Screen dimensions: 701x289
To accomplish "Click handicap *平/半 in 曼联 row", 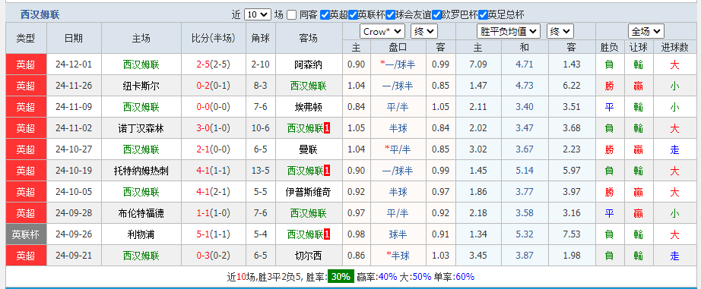I will click(398, 149).
